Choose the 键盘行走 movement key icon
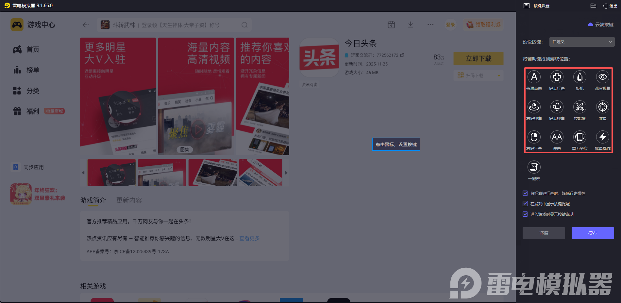621x303 pixels. coord(557,77)
